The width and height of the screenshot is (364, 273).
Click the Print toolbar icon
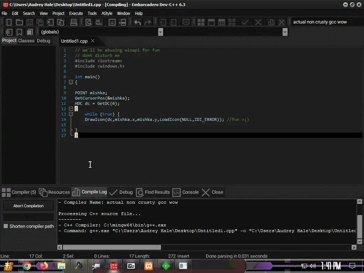click(x=74, y=22)
